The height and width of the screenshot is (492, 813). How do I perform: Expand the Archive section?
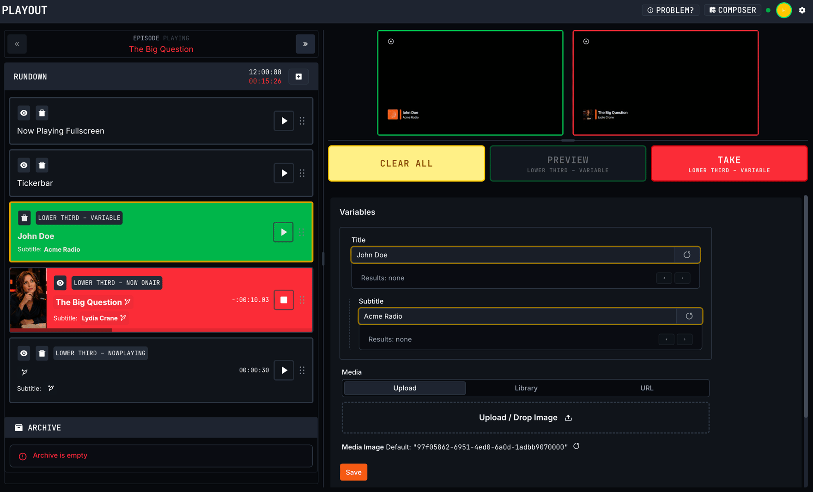click(161, 428)
